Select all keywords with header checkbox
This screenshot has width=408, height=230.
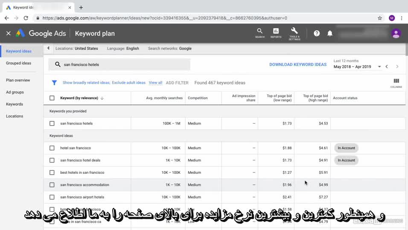(52, 98)
